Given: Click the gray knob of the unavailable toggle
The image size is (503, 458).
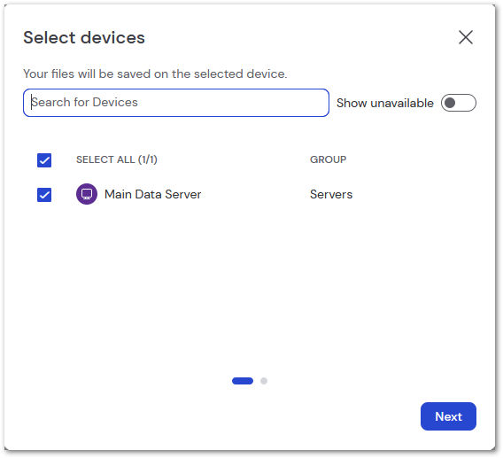Looking at the screenshot, I should point(450,103).
